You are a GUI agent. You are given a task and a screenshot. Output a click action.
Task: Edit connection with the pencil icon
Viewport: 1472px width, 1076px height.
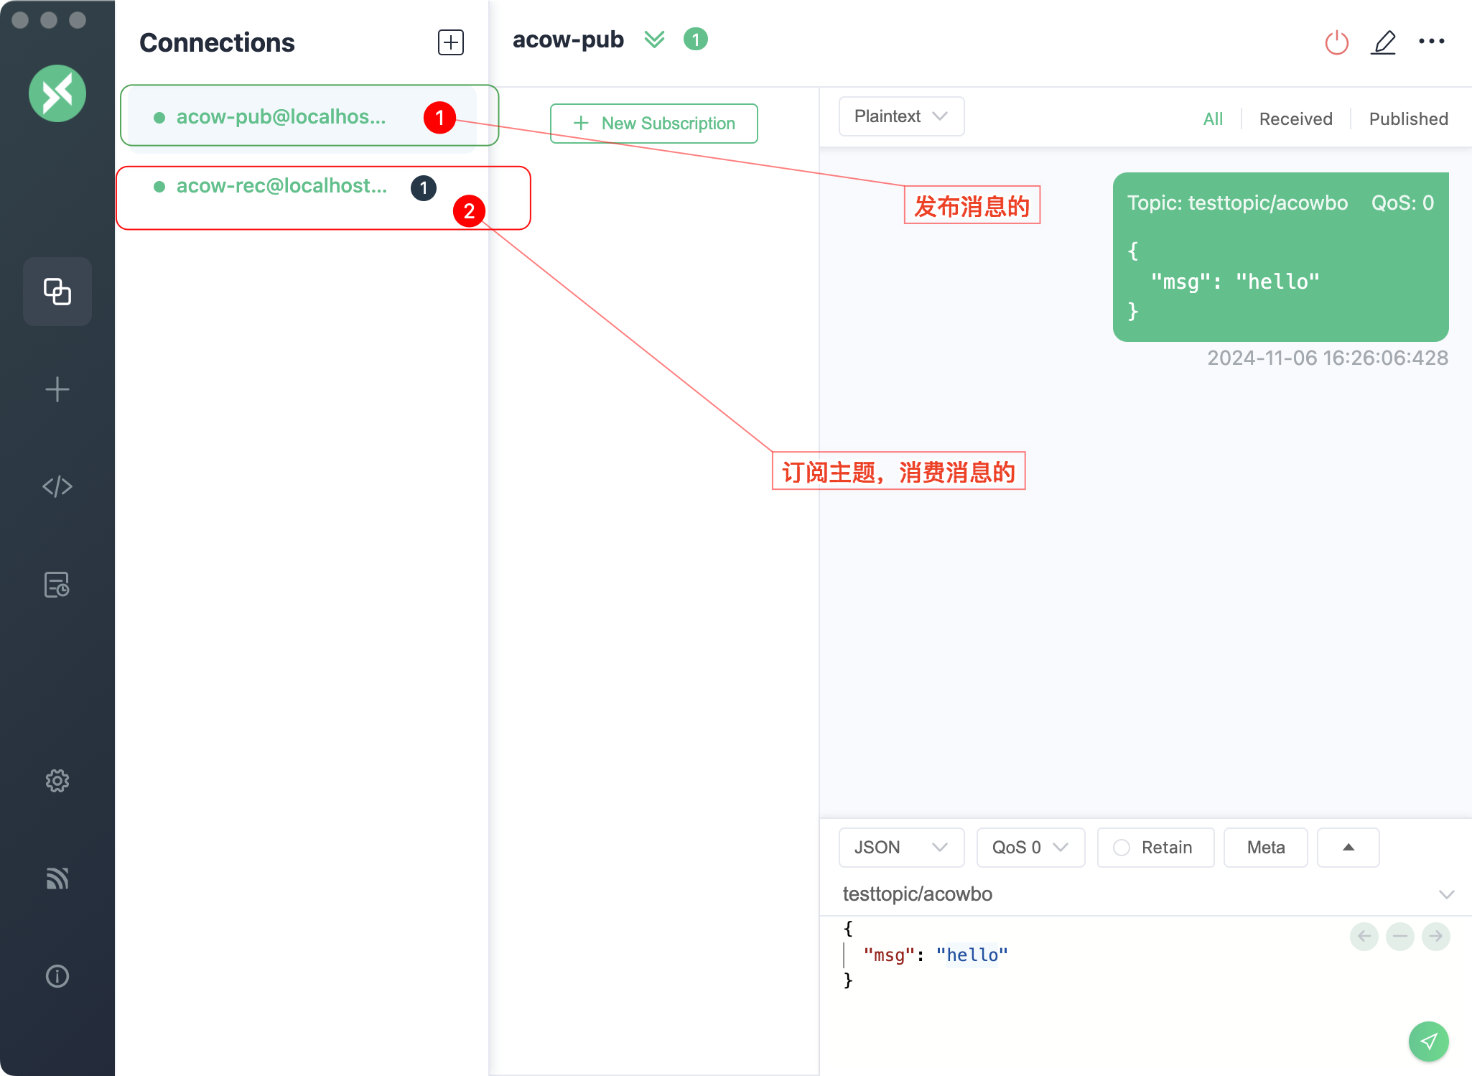click(x=1384, y=42)
